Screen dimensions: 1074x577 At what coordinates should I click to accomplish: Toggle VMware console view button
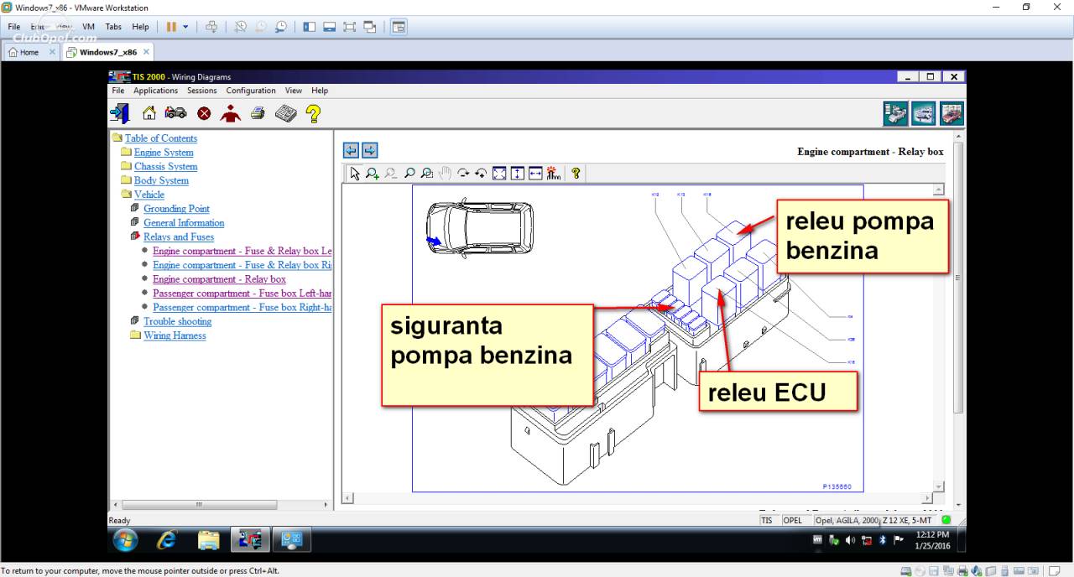(399, 27)
